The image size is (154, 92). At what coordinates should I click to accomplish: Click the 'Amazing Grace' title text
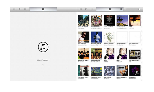tap(121, 27)
